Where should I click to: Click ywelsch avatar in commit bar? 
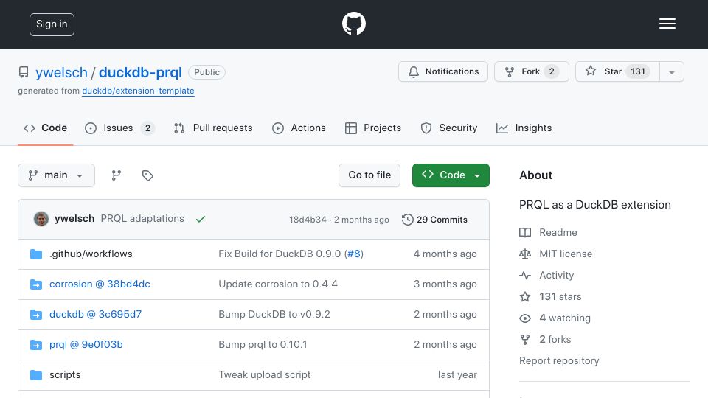click(x=41, y=219)
